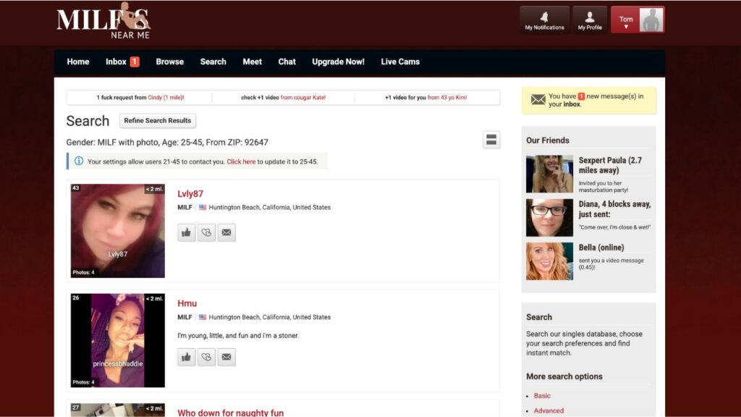Click the Hmu profile photo thumbnail
Image resolution: width=741 pixels, height=417 pixels.
click(118, 340)
